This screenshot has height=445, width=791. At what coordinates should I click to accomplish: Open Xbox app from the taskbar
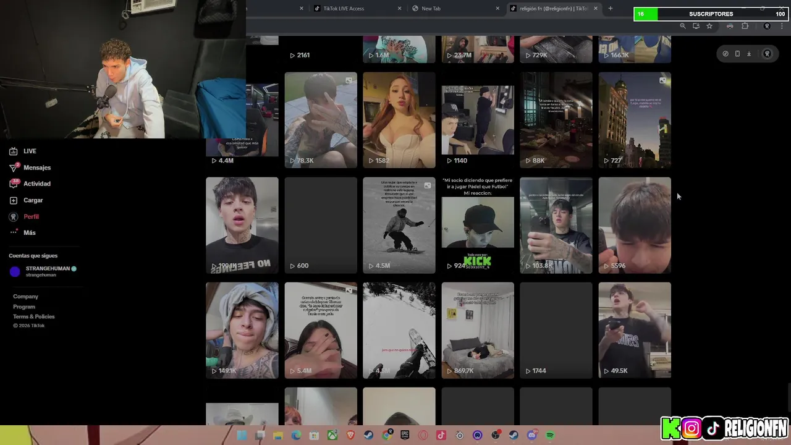pyautogui.click(x=332, y=435)
